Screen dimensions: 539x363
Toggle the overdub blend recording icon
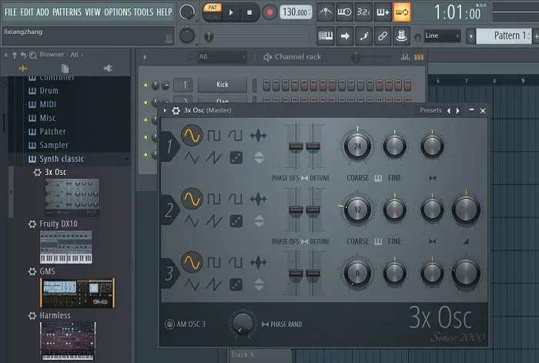click(x=383, y=12)
